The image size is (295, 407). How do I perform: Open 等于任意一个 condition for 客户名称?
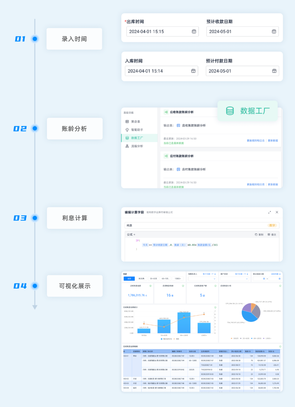point(242,274)
